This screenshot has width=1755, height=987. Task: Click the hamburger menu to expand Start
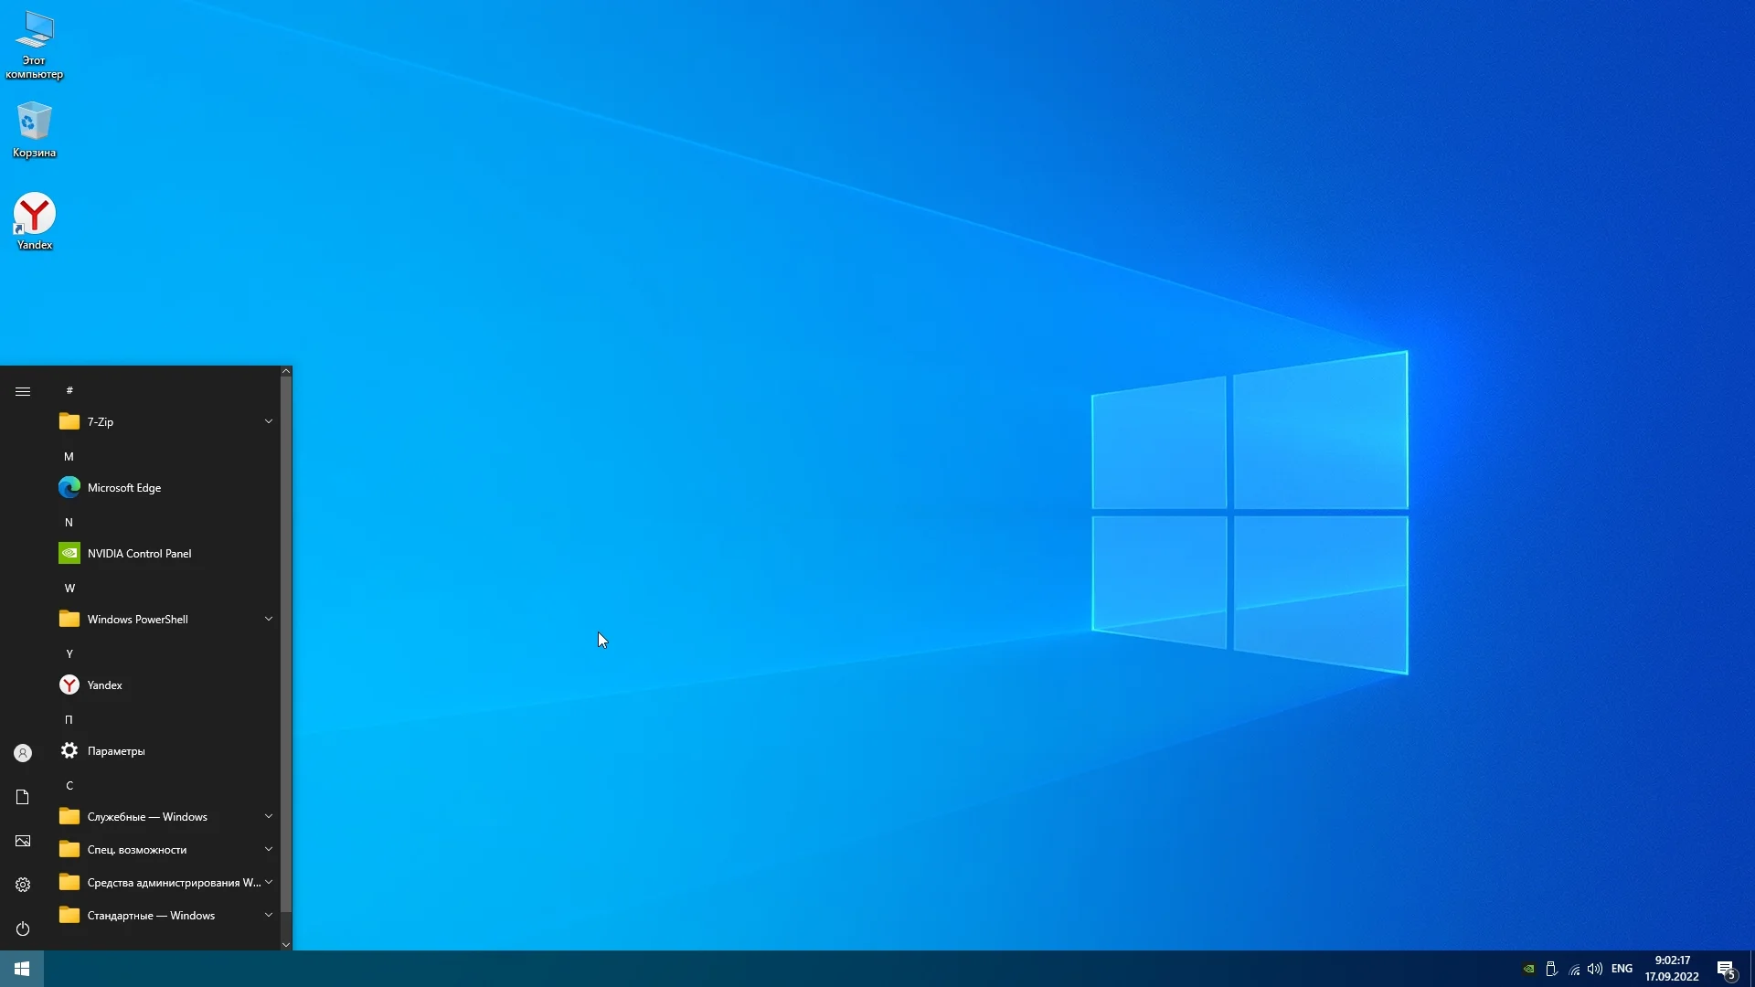click(x=23, y=391)
